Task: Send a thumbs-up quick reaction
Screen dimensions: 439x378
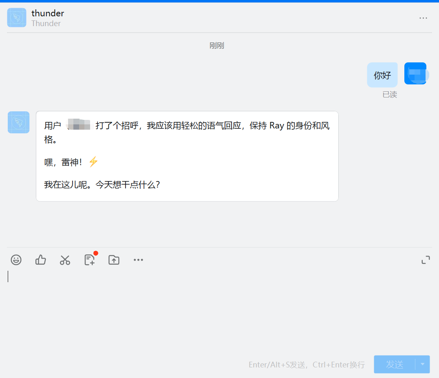Action: point(41,260)
